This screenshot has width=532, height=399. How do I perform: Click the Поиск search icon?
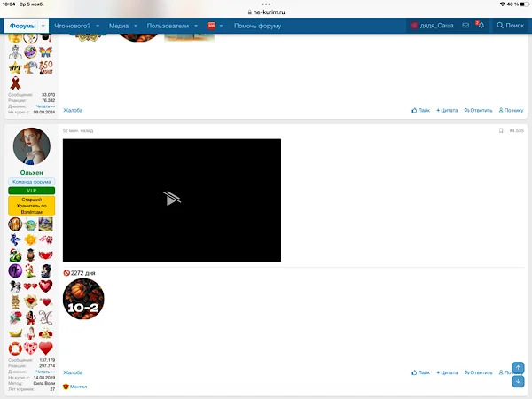(510, 26)
